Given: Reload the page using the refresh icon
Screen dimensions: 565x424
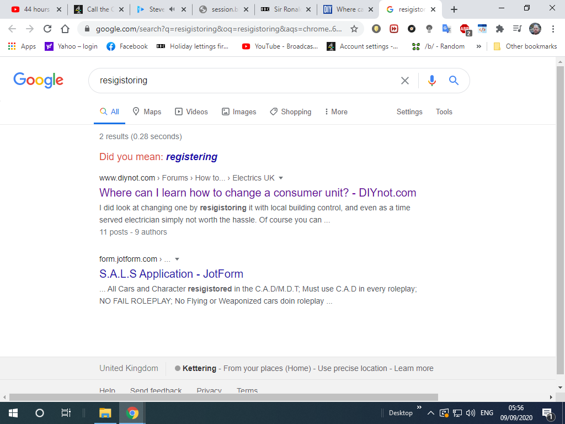Looking at the screenshot, I should pos(47,29).
